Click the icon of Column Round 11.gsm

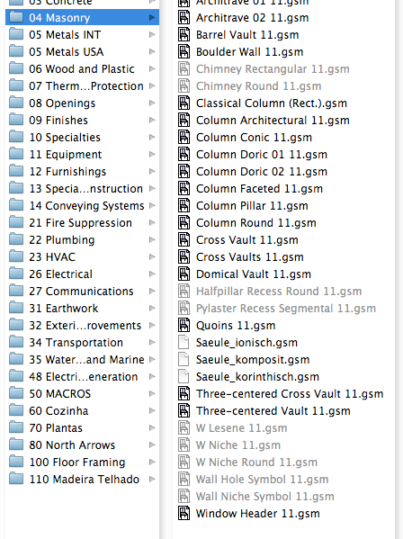184,223
